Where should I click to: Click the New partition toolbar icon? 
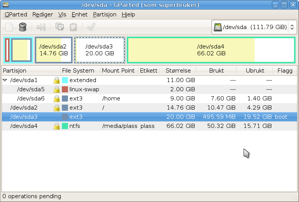tap(9, 27)
